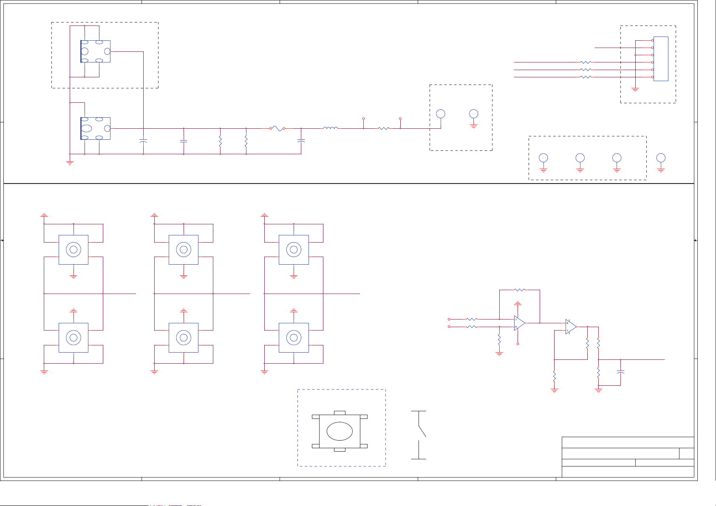Select the upper coaxial connector in the leftmost column
This screenshot has width=716, height=506.
pyautogui.click(x=74, y=250)
